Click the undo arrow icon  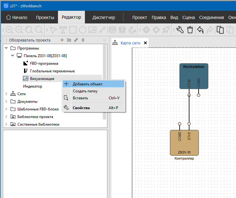(x=200, y=30)
